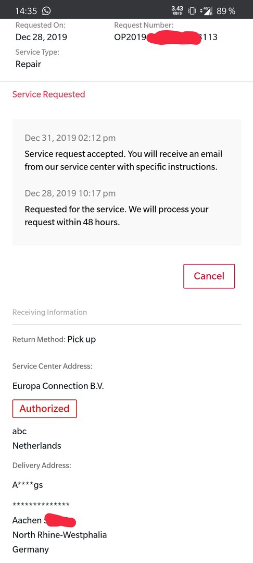Tap the Europa Connection B.V. service center
253x563 pixels.
[x=58, y=386]
